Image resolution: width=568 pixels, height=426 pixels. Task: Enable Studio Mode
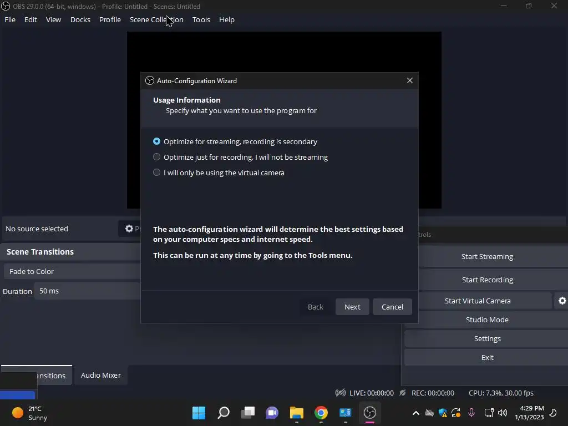point(487,319)
